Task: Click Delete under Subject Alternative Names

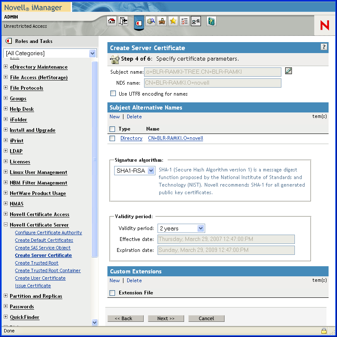Action: coord(134,117)
